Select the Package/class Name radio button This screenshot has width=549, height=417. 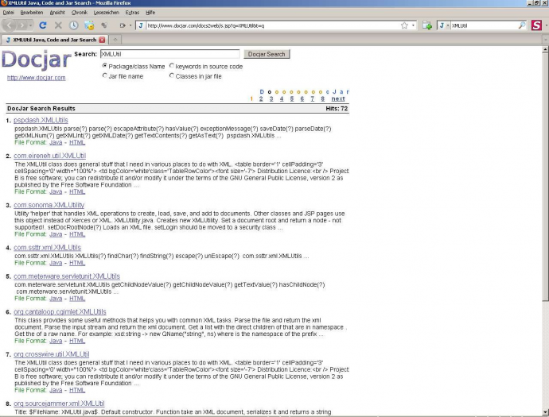point(104,66)
